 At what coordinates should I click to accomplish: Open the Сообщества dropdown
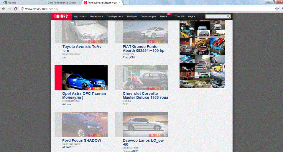pyautogui.click(x=115, y=16)
